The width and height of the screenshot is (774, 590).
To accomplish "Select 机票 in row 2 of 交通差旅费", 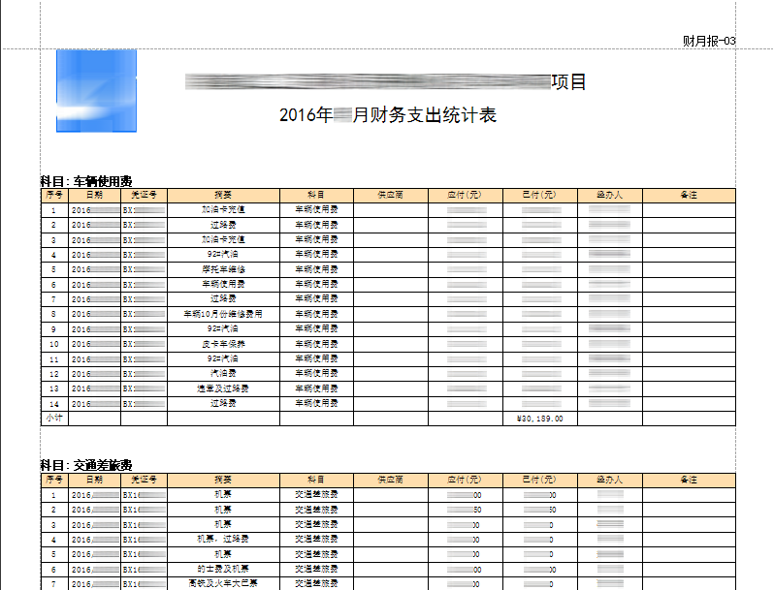I will pyautogui.click(x=223, y=510).
